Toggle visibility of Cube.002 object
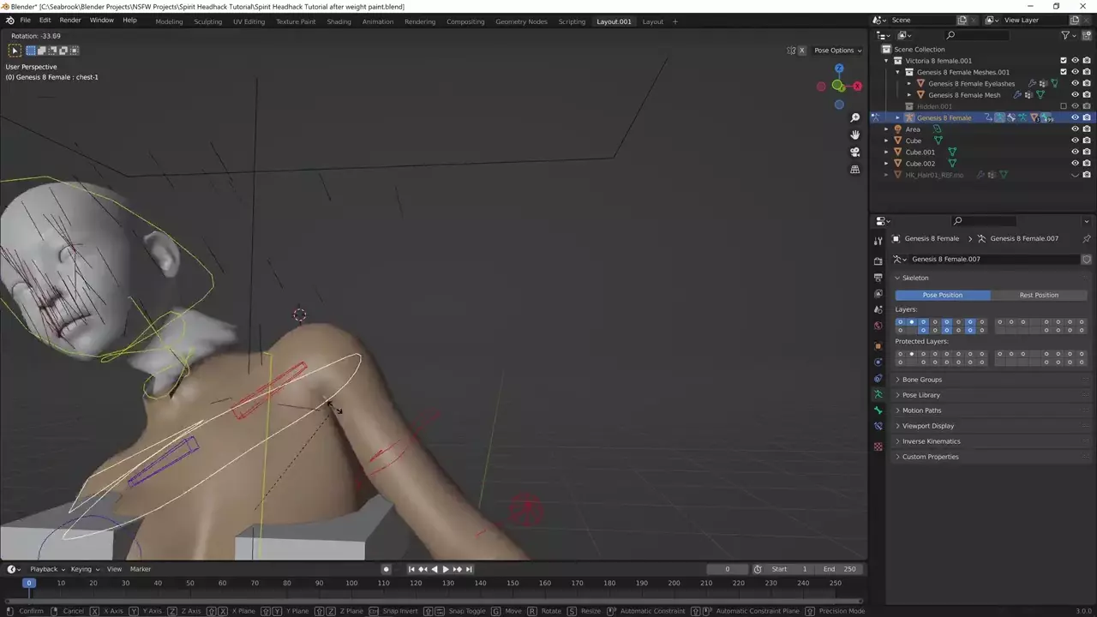 pos(1075,164)
